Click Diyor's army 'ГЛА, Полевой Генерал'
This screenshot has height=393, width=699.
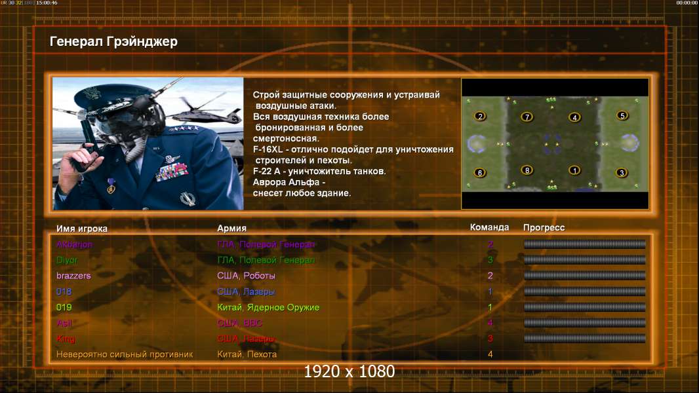[x=266, y=260]
